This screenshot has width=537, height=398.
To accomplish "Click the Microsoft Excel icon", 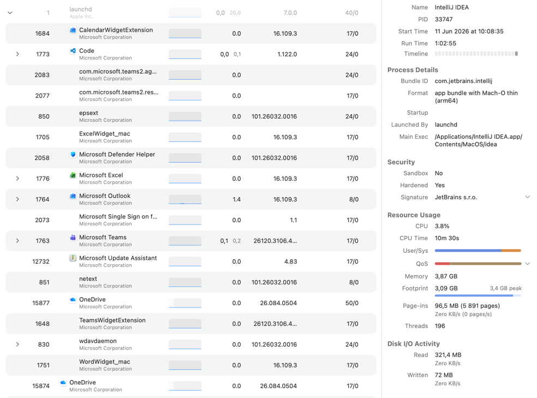I will 73,175.
